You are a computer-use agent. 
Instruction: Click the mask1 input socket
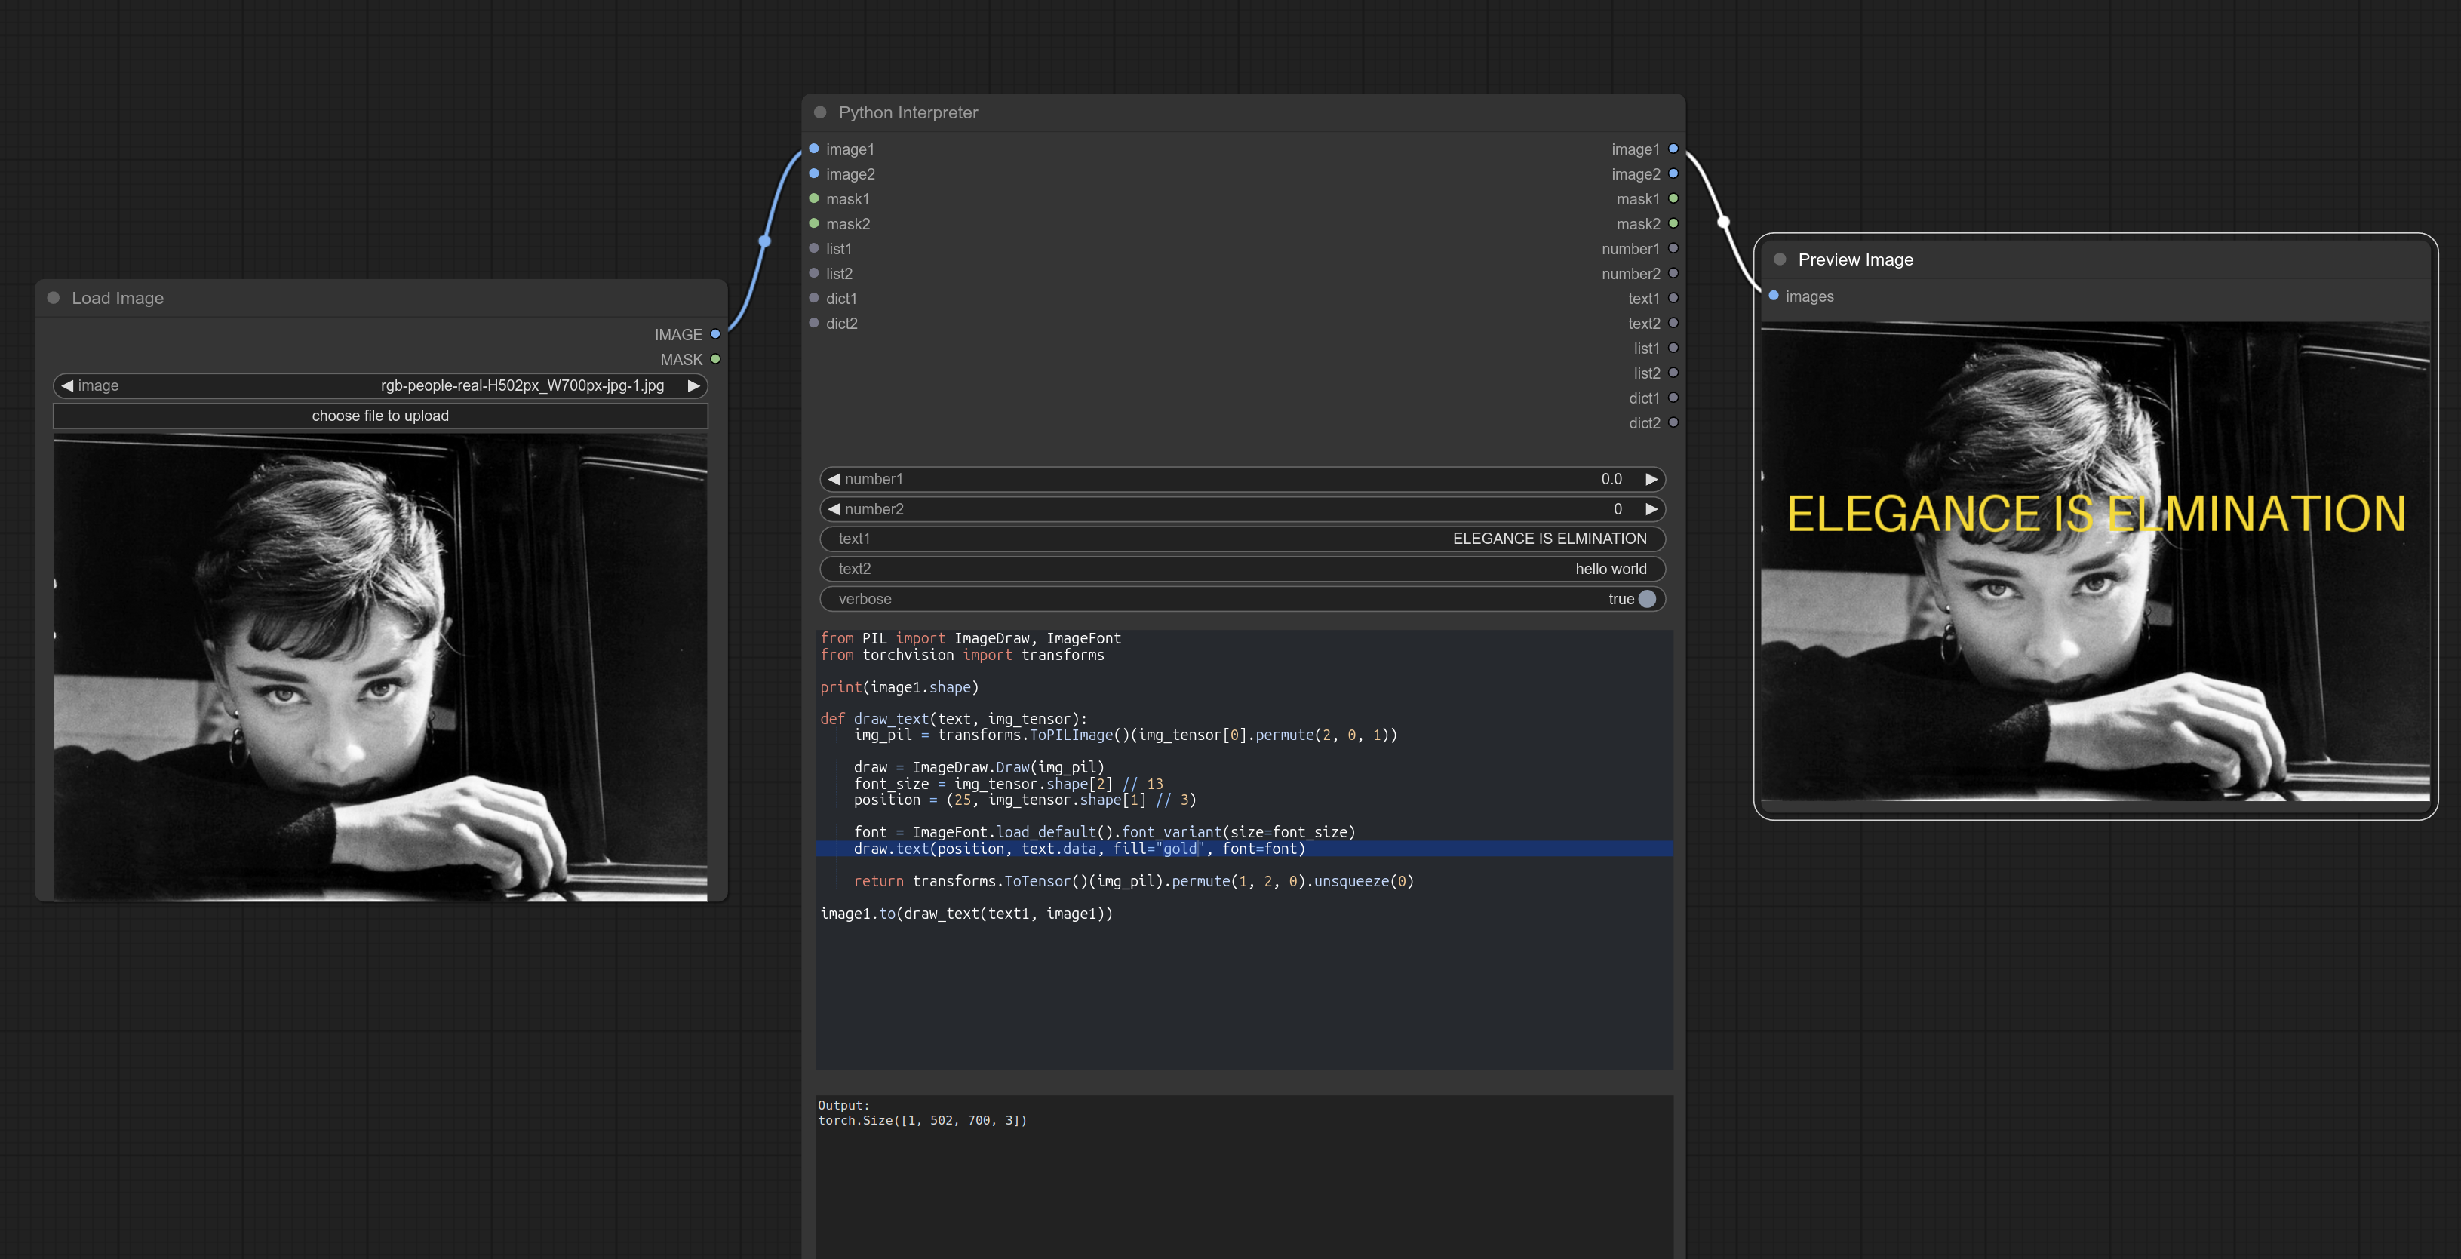814,198
